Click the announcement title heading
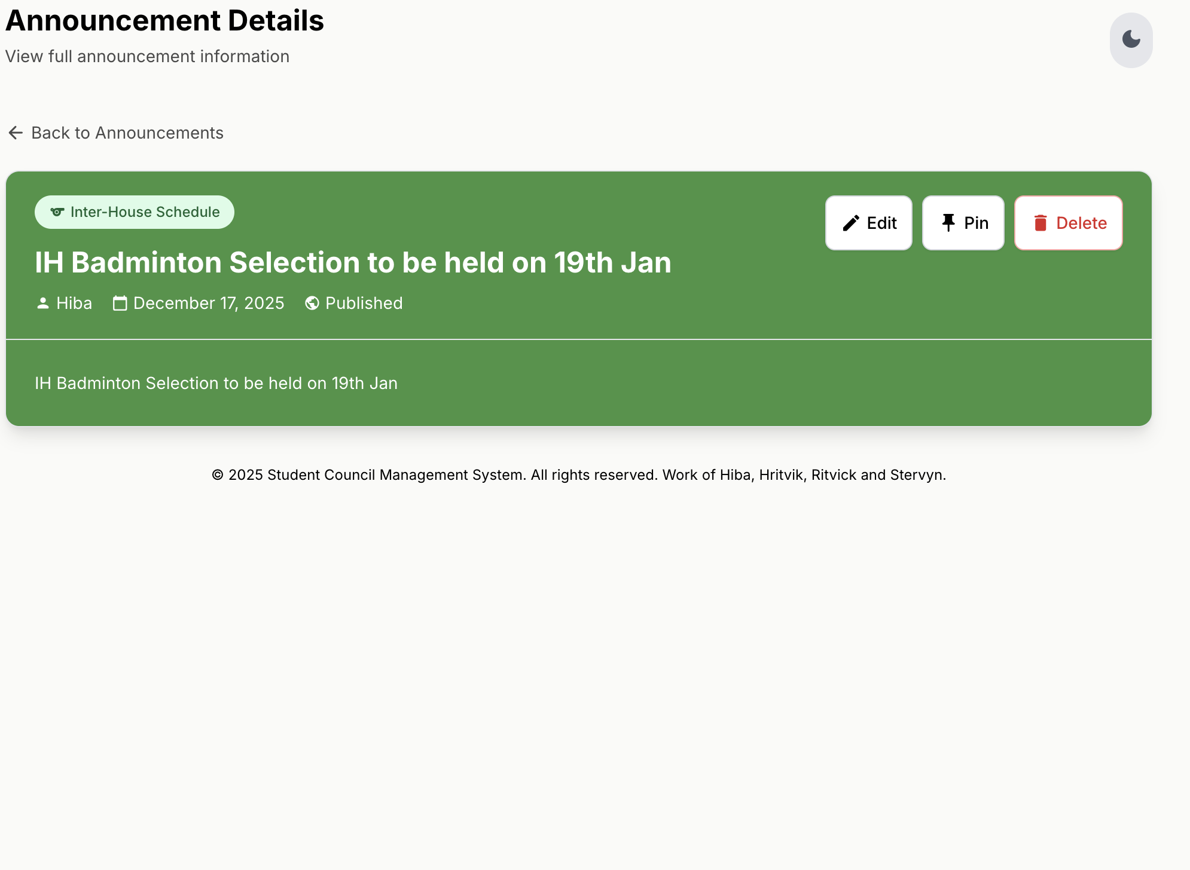The image size is (1190, 870). point(353,262)
